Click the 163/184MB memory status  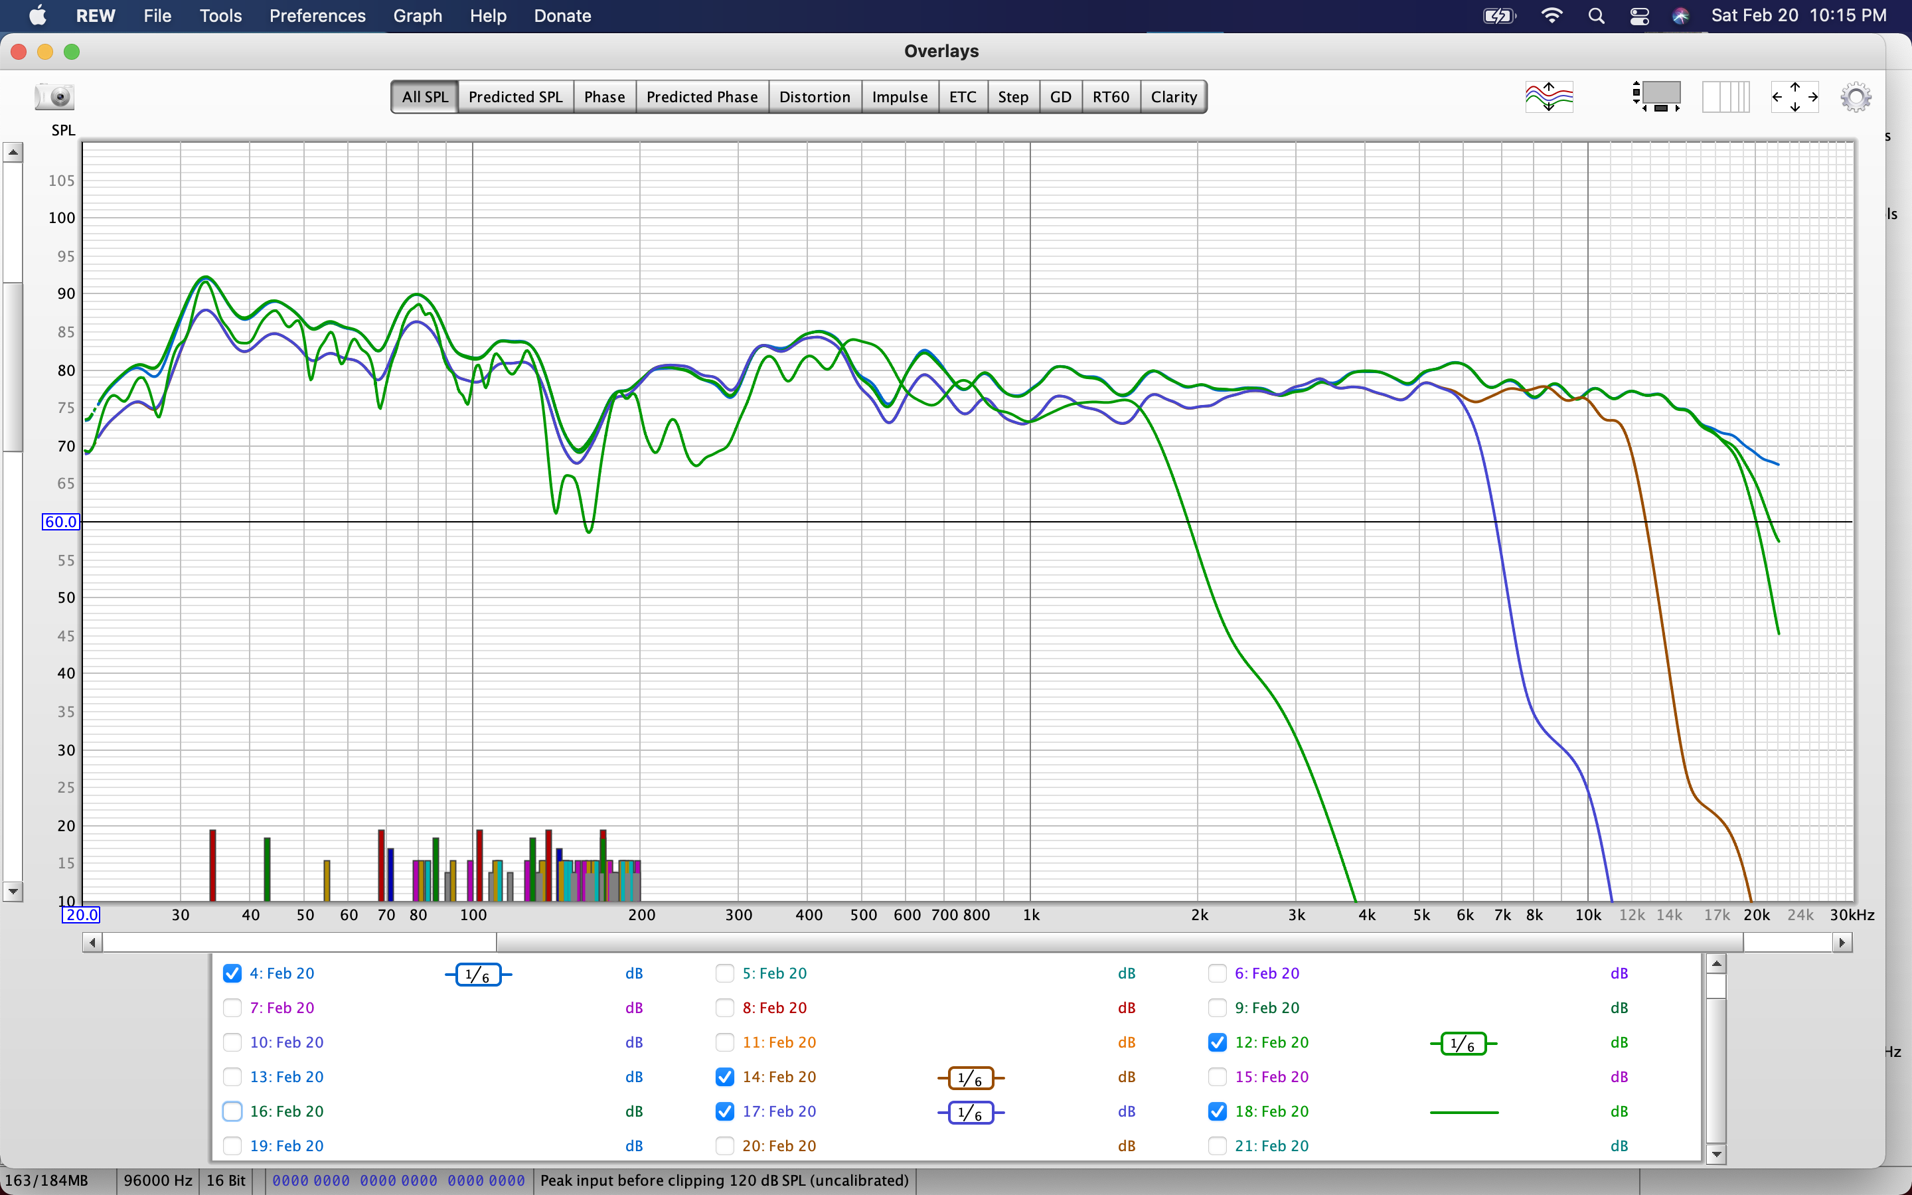pos(46,1180)
